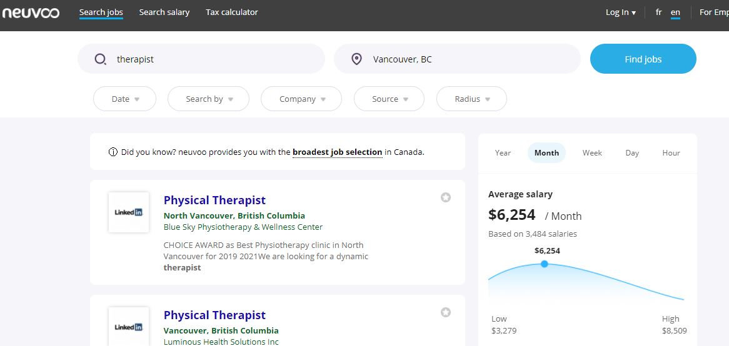
Task: Open the Log In dropdown menu
Action: coord(621,12)
